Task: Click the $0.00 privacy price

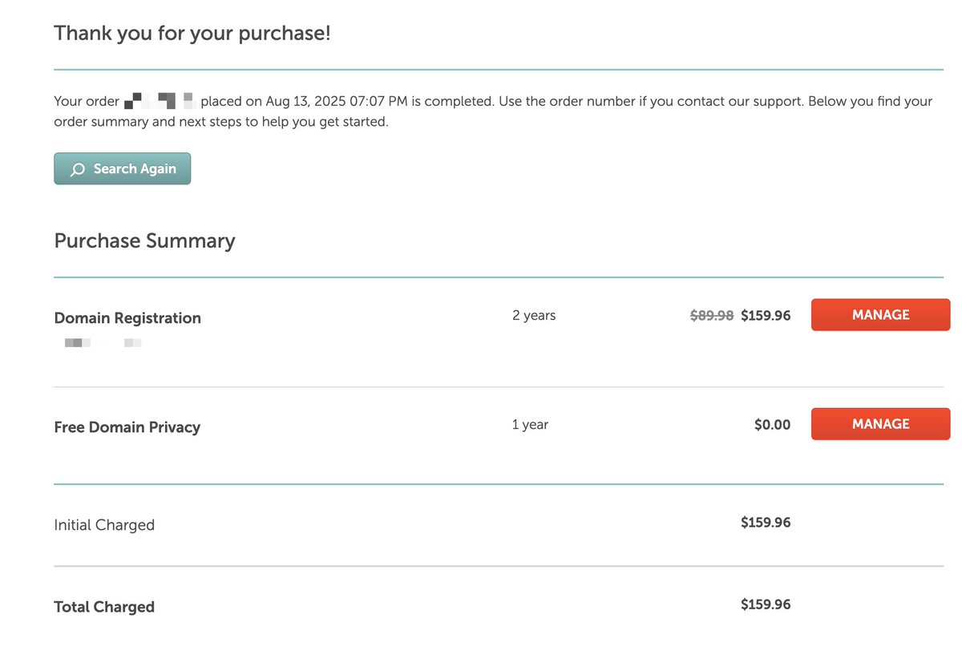Action: pyautogui.click(x=772, y=425)
